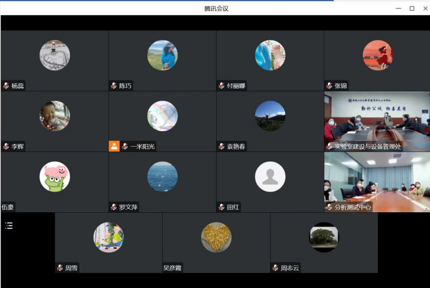Viewport: 430px width, 288px height.
Task: Click muted microphone icon beside 张锦
Action: pyautogui.click(x=329, y=86)
